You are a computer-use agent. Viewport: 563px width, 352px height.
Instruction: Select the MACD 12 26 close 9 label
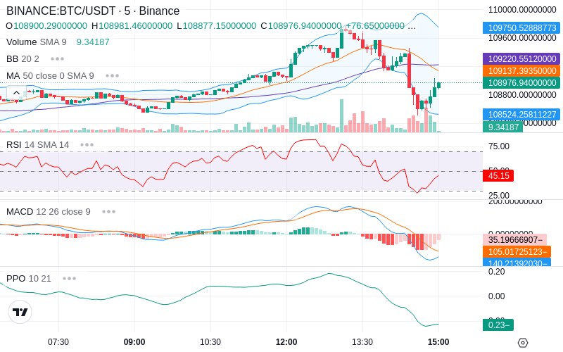coord(48,212)
